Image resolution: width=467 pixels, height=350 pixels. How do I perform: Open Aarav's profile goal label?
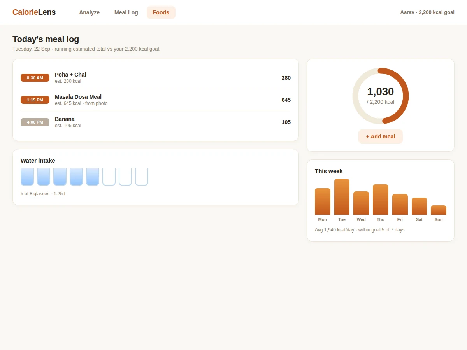point(427,12)
